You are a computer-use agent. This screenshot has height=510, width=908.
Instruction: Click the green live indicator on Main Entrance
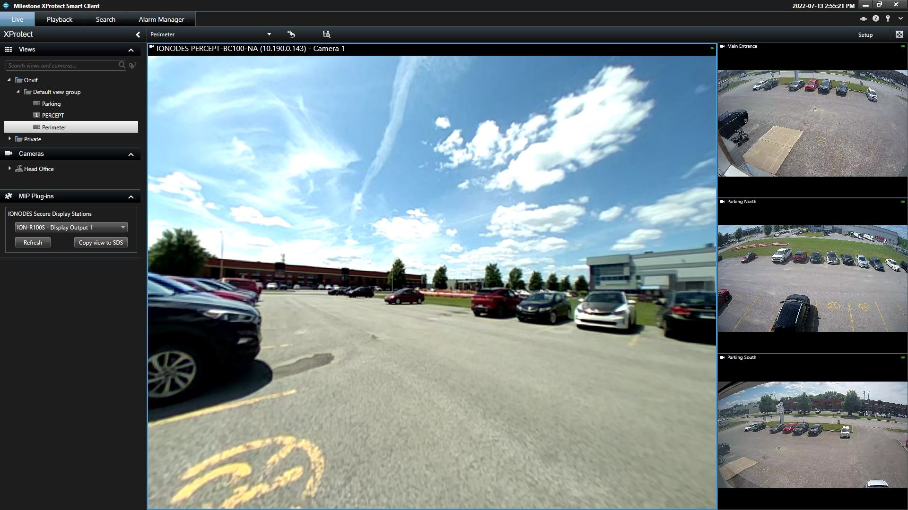point(903,46)
